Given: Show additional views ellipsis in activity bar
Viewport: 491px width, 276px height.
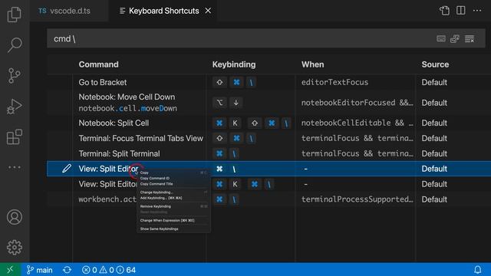Looking at the screenshot, I should click(x=15, y=167).
